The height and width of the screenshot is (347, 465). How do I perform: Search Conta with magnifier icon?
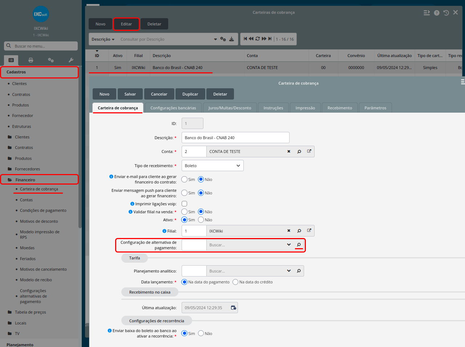tap(299, 152)
